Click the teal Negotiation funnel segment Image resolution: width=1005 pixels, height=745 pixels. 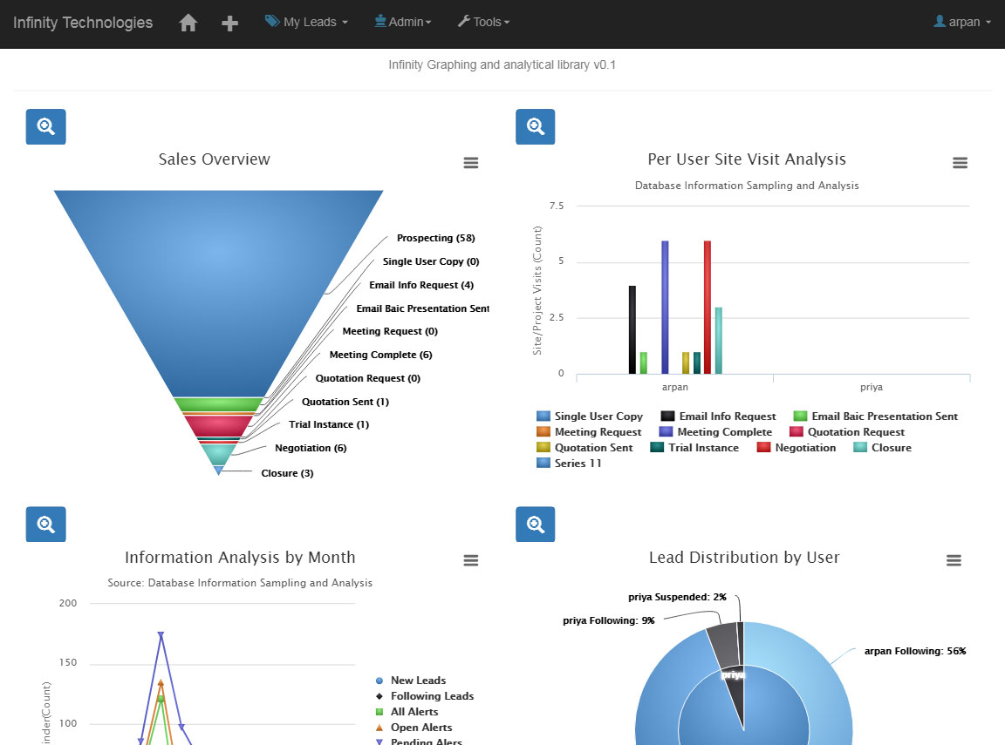click(219, 454)
